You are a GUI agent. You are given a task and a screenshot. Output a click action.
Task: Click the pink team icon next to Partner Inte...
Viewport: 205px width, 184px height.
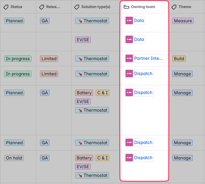129,58
